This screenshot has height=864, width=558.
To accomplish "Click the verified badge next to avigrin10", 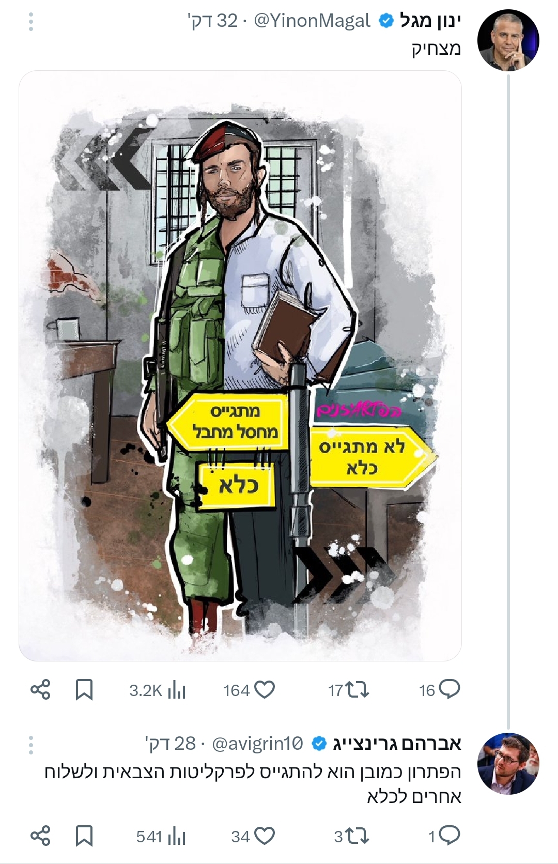I will [x=320, y=744].
